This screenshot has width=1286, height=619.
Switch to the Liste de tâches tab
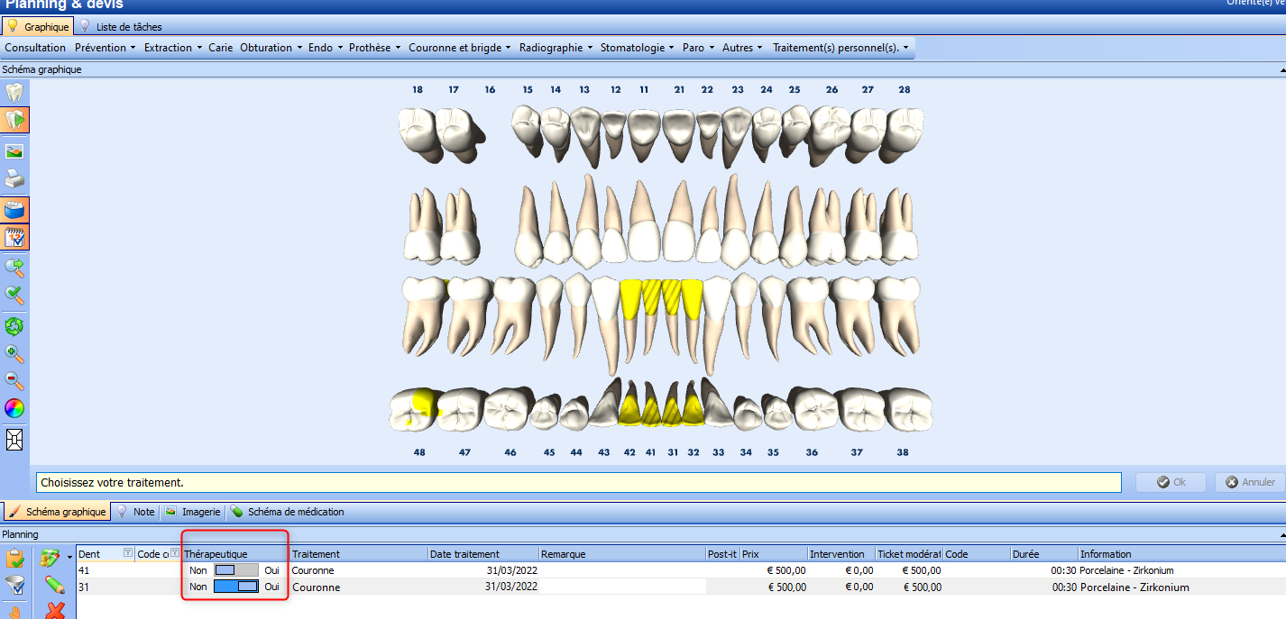(121, 27)
